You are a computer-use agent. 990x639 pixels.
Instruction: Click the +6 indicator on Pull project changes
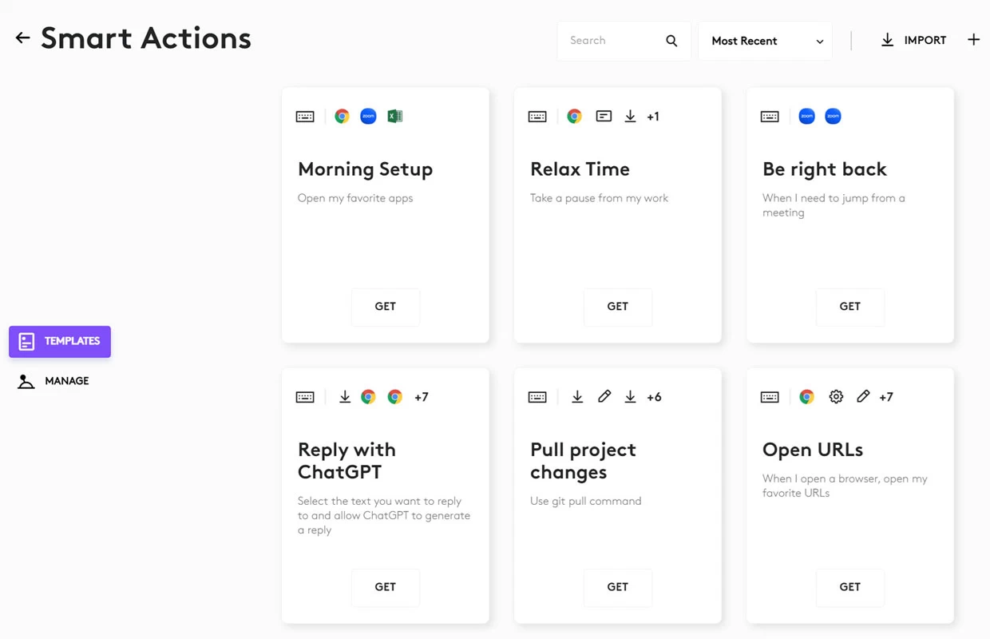pyautogui.click(x=654, y=397)
